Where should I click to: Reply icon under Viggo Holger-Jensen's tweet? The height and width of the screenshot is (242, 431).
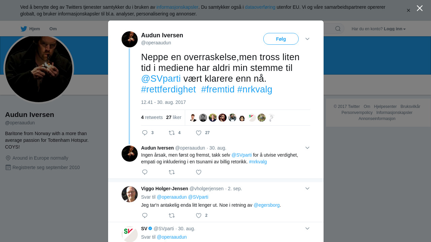click(145, 215)
